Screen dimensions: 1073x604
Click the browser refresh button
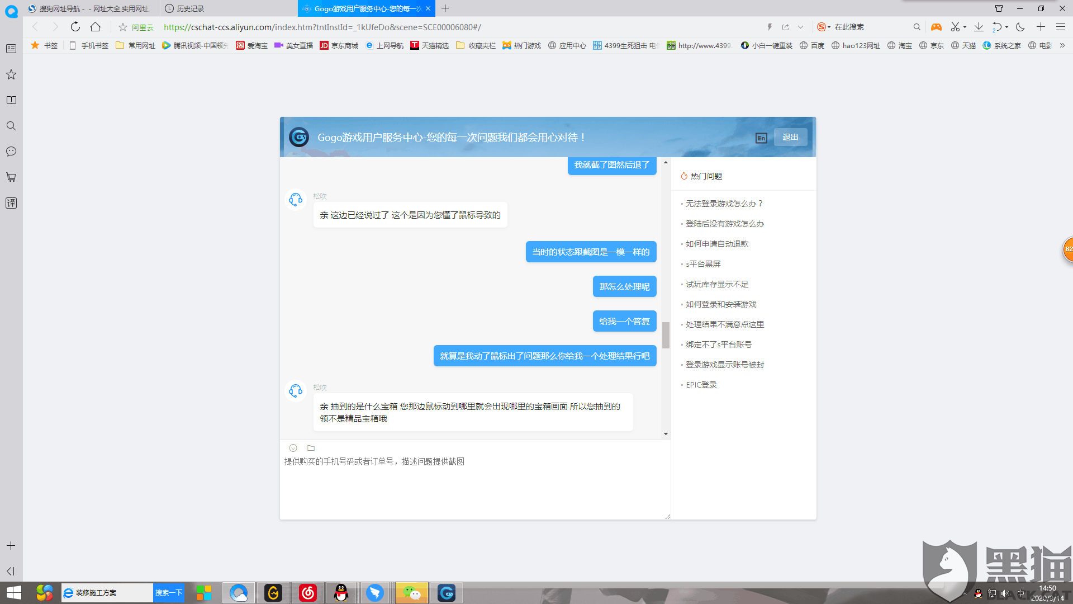point(75,27)
